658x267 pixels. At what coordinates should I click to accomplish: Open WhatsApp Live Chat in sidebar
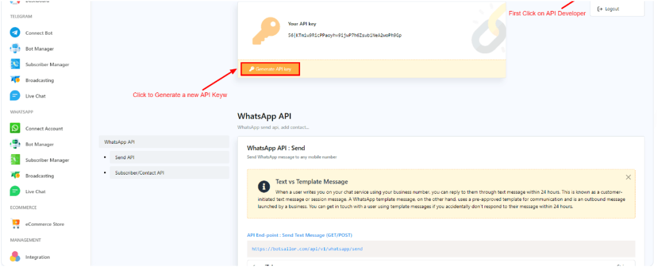tap(35, 191)
